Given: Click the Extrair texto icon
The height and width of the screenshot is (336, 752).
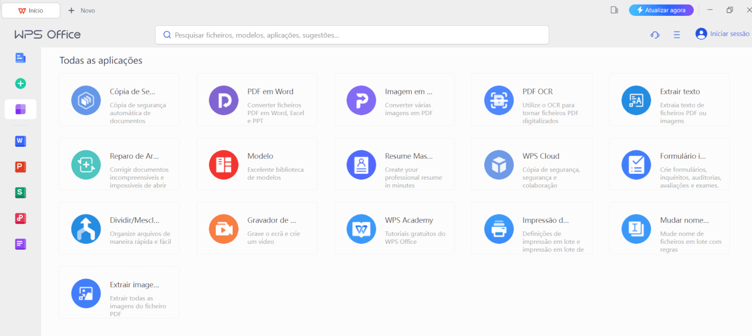Looking at the screenshot, I should tap(636, 100).
